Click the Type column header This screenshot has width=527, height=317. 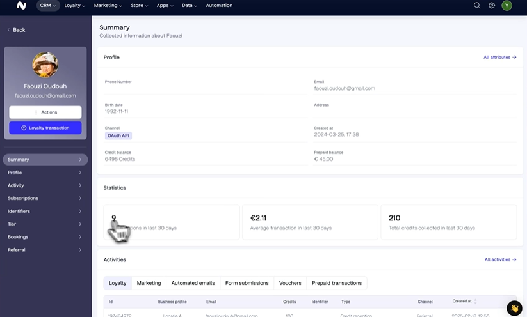[346, 302]
